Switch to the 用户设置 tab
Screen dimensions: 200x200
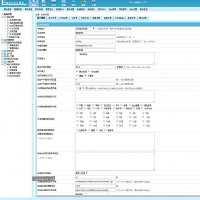[x=52, y=18]
